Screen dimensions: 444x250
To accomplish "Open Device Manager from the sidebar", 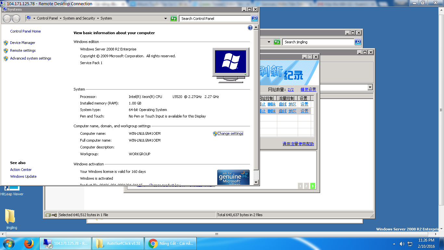I will [22, 43].
